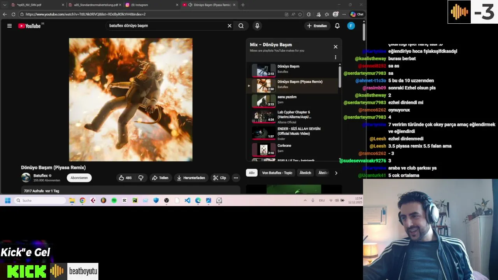
Task: Open File Explorer from taskbar
Action: tap(72, 200)
